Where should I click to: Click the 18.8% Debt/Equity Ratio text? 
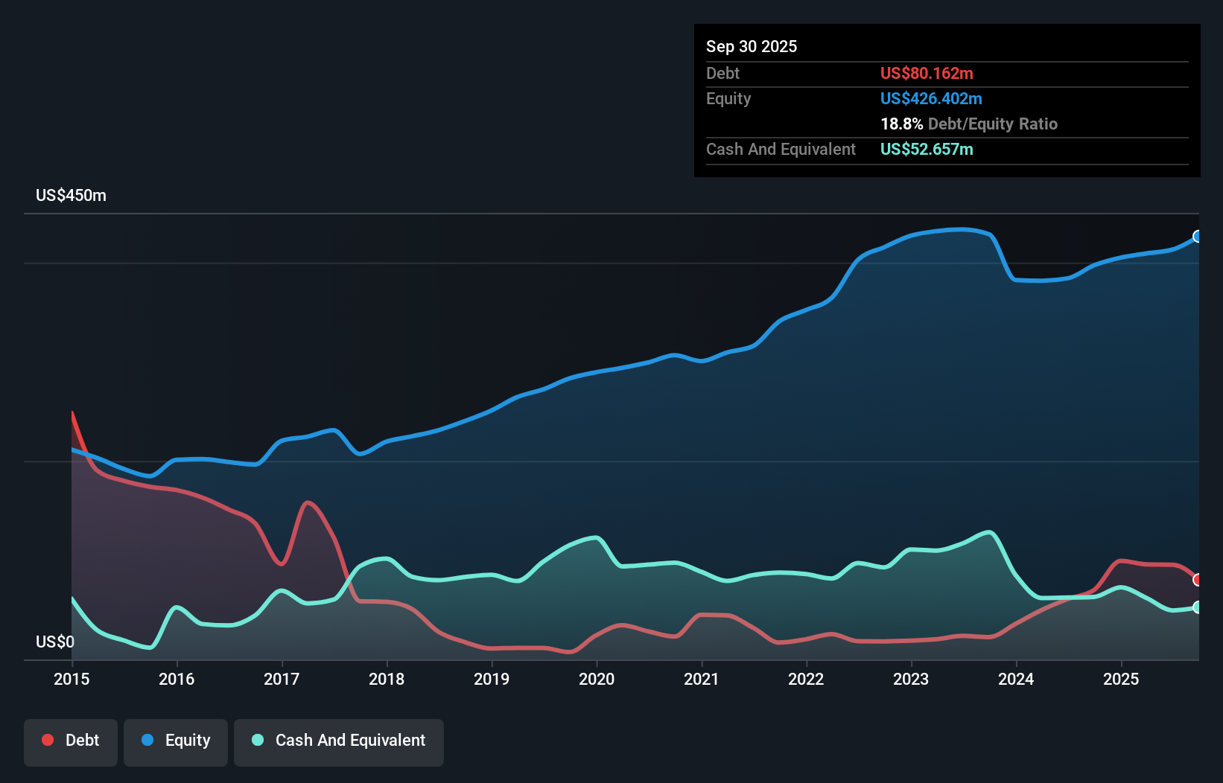(968, 124)
